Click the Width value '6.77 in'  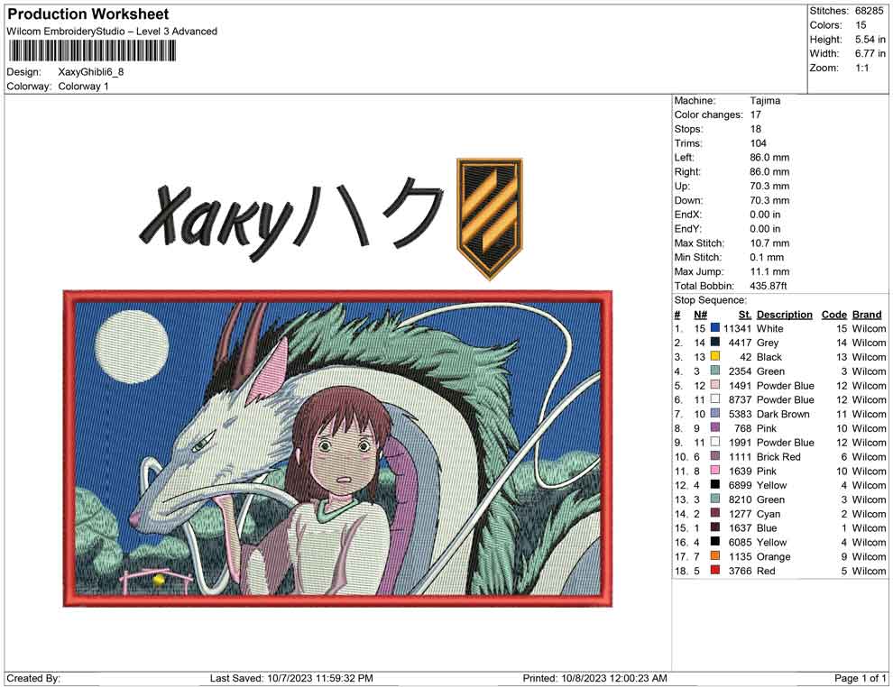coord(870,53)
